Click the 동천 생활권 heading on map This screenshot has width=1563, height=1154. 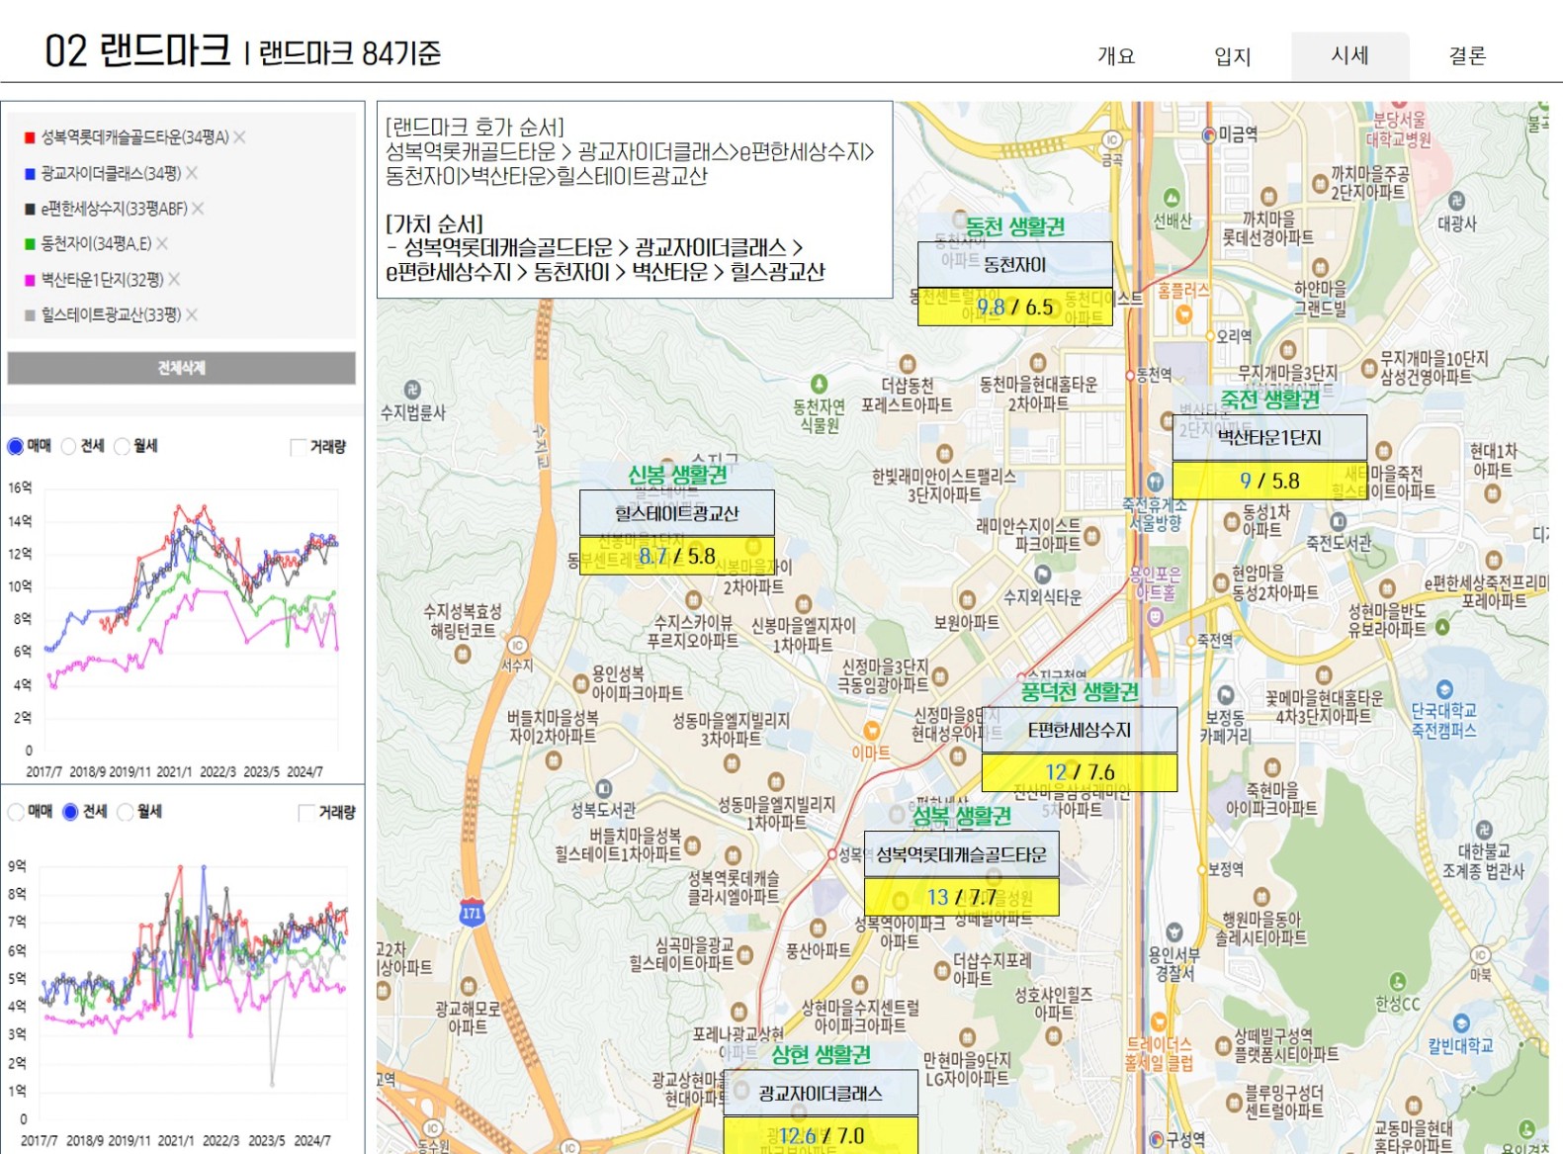click(x=1014, y=226)
